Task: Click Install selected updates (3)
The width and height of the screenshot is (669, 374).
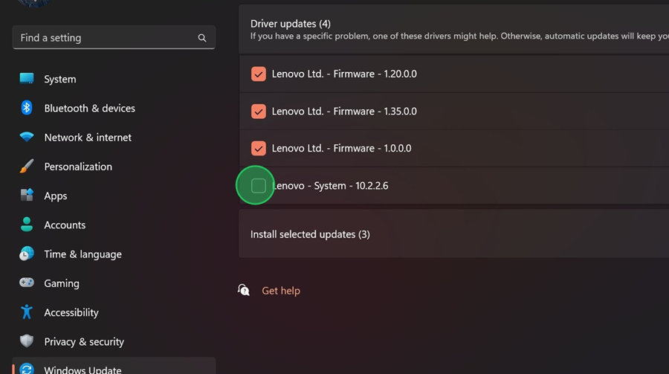Action: pyautogui.click(x=310, y=234)
